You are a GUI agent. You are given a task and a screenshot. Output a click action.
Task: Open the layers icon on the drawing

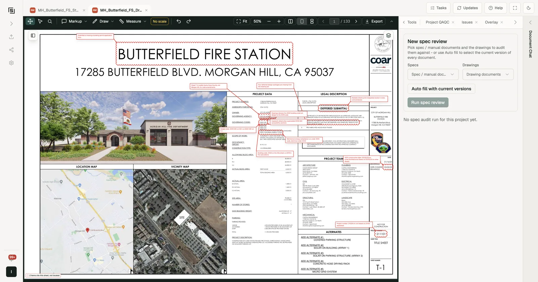(x=388, y=35)
